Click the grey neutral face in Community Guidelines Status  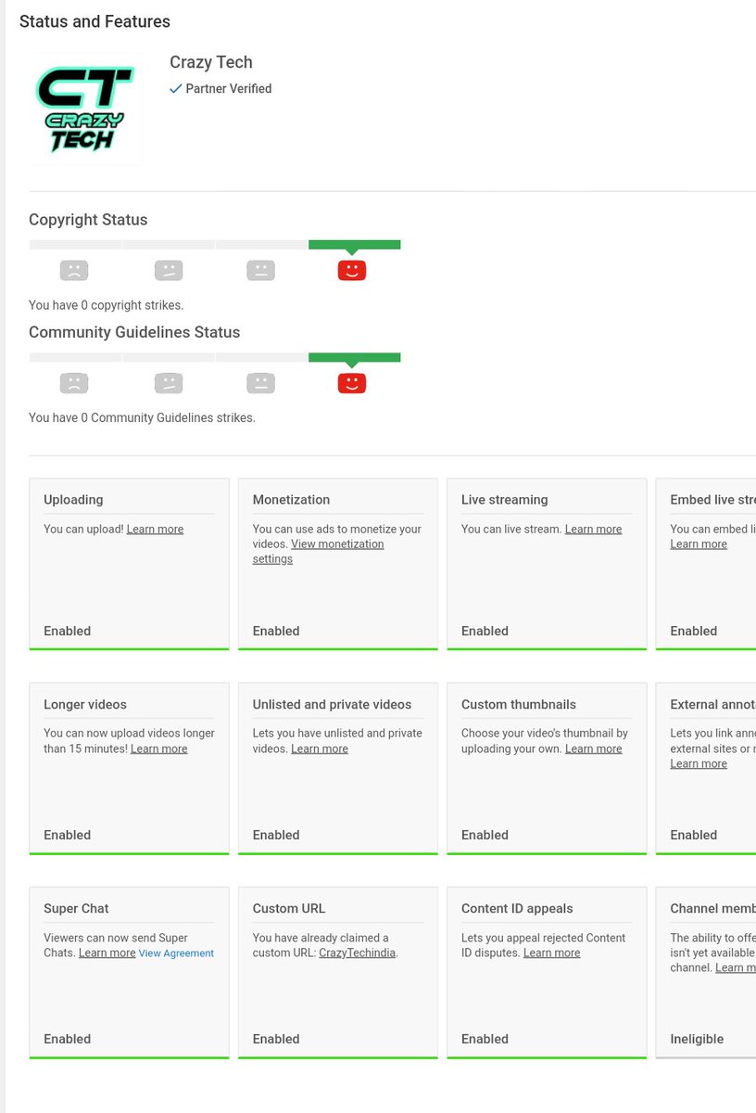click(260, 383)
